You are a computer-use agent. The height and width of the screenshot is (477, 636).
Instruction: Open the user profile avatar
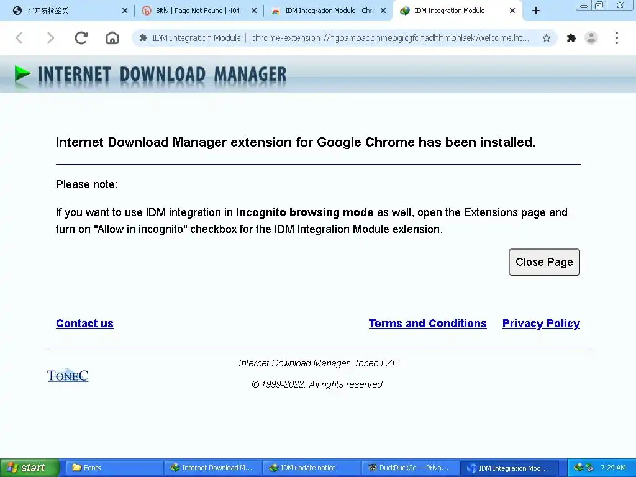(591, 38)
